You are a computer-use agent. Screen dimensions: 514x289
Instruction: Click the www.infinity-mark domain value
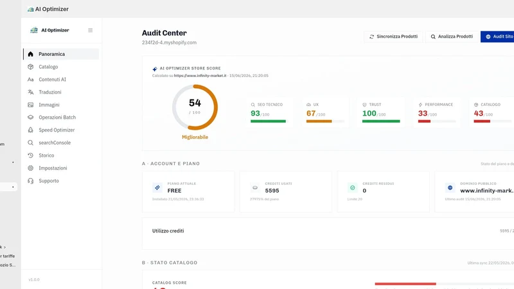coord(487,191)
